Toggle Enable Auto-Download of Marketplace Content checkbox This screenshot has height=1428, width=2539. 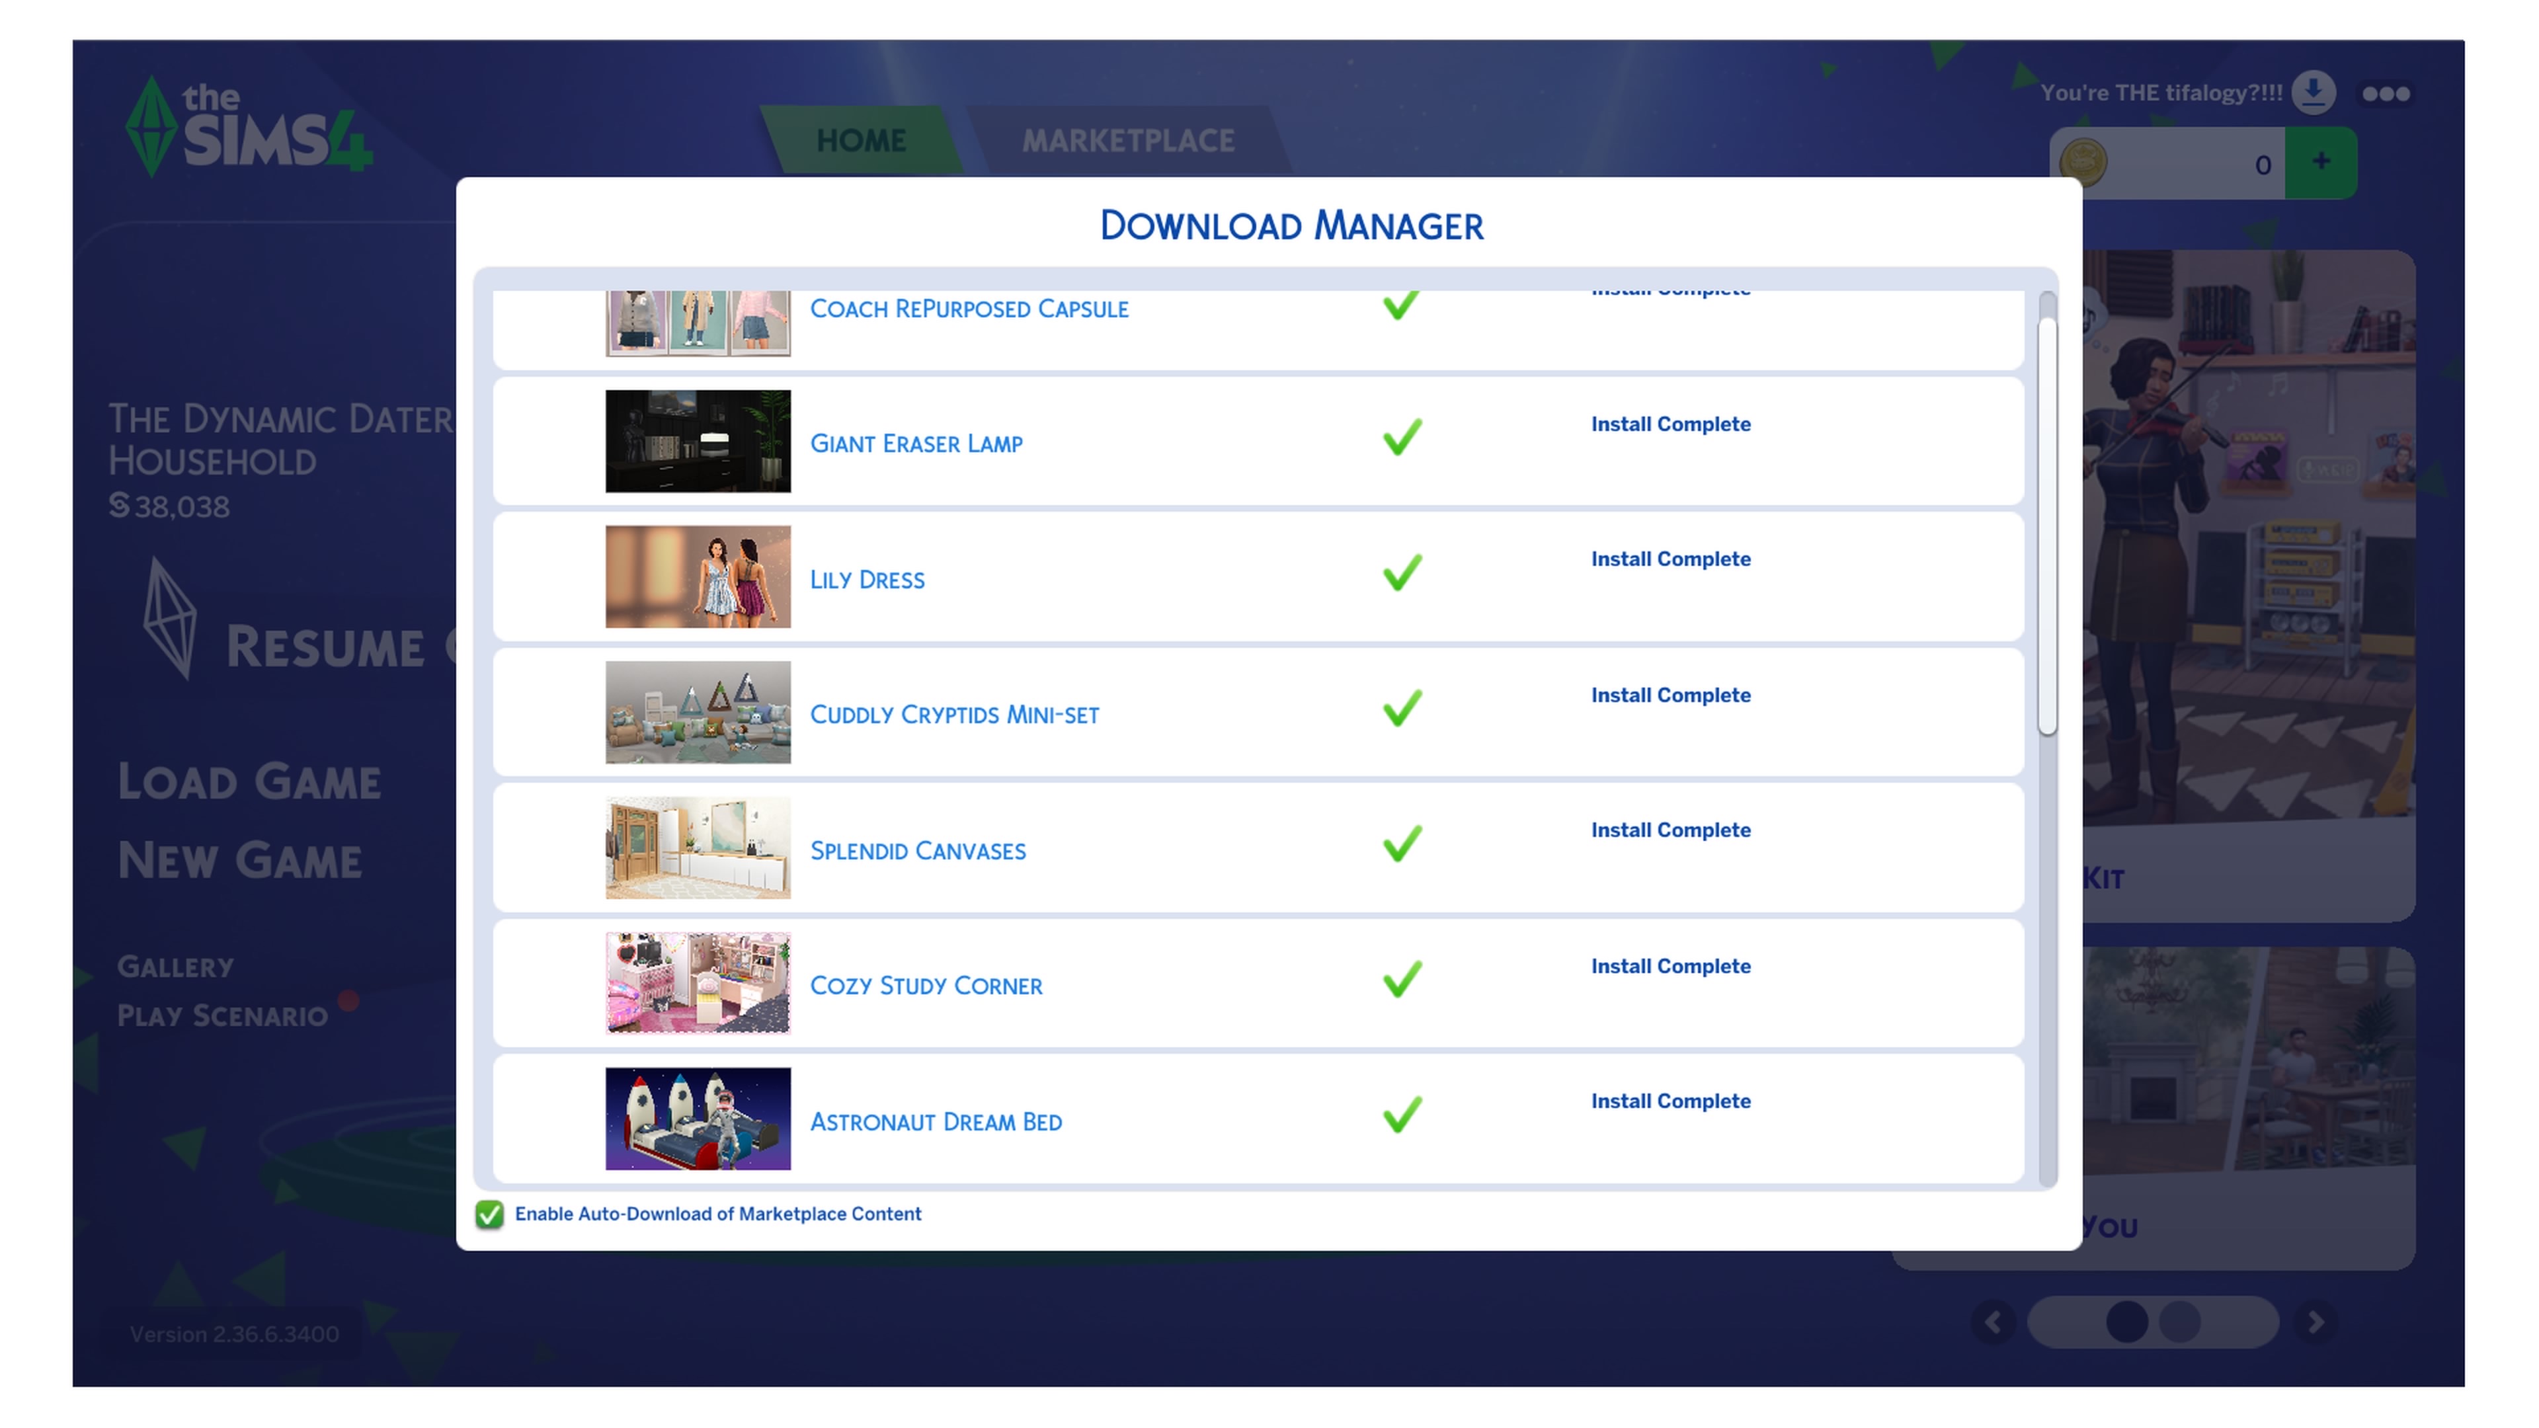click(x=489, y=1214)
